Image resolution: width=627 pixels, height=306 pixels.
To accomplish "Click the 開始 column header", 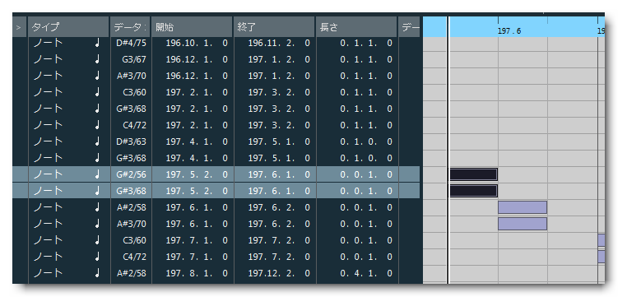I will (x=192, y=27).
